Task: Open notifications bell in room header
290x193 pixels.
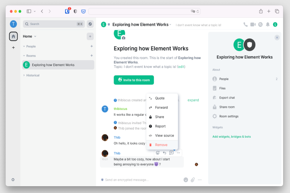Action: (268, 25)
